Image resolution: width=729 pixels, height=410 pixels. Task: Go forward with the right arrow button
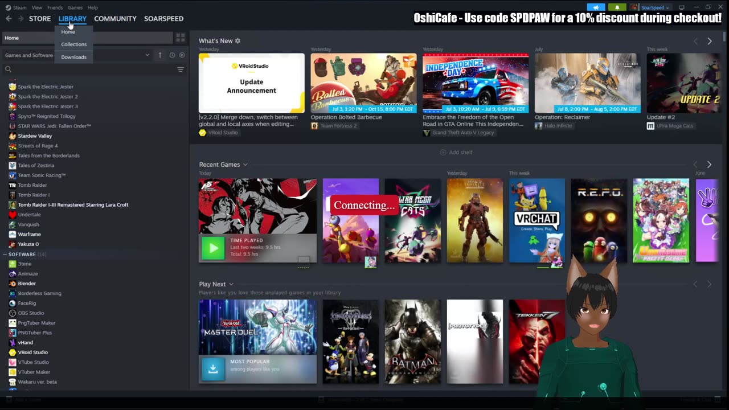21,19
